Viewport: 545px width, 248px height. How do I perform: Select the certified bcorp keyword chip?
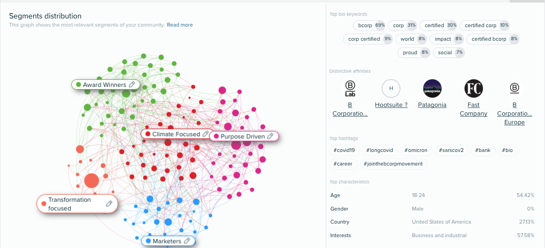pos(493,39)
